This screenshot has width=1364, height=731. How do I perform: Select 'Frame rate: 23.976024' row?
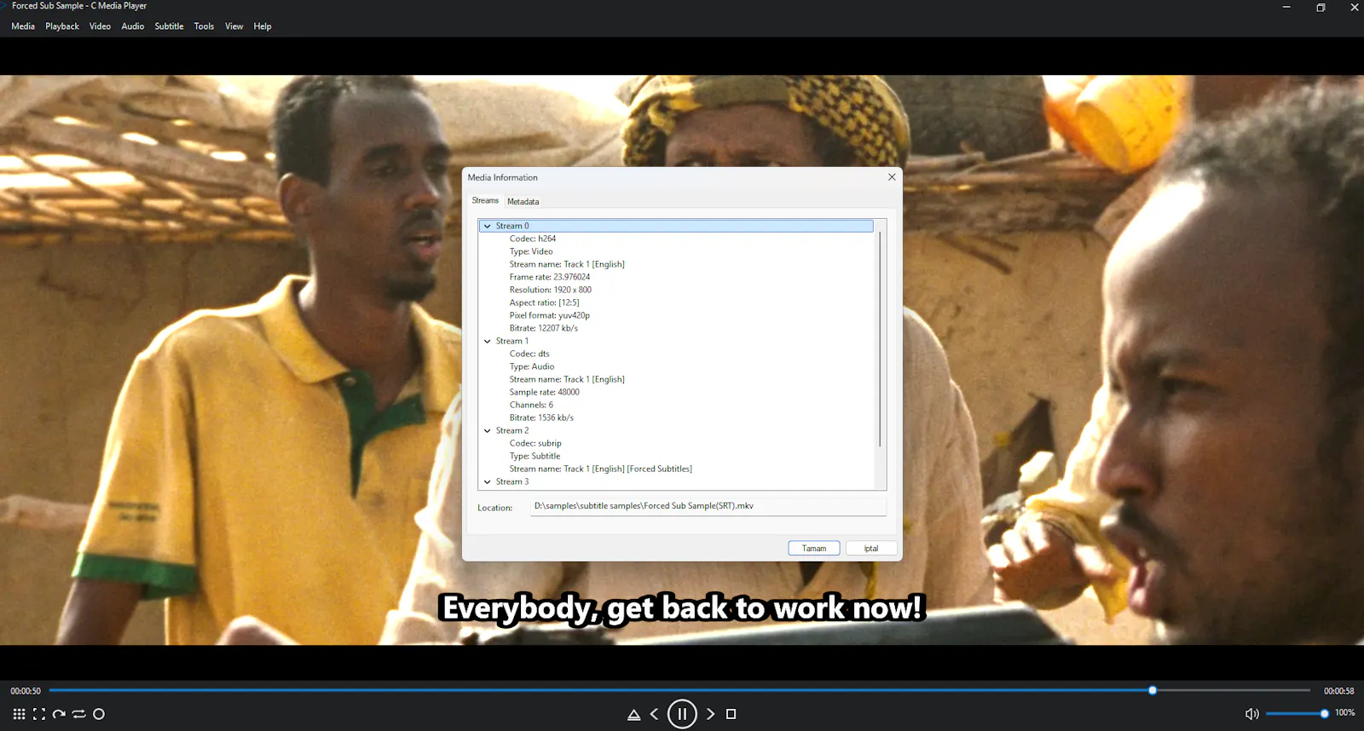tap(550, 277)
